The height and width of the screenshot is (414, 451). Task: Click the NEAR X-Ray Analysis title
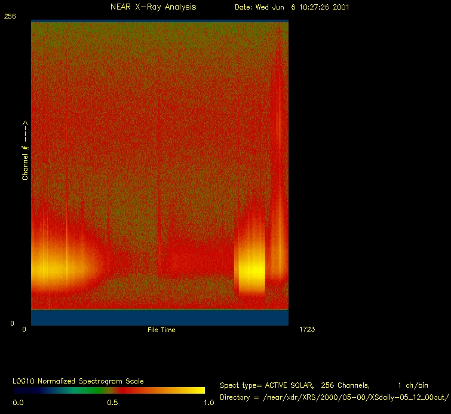pyautogui.click(x=153, y=7)
